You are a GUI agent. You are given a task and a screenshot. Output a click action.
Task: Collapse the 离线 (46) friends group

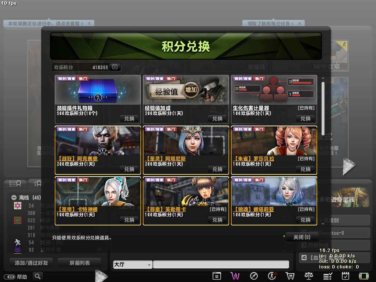click(14, 198)
